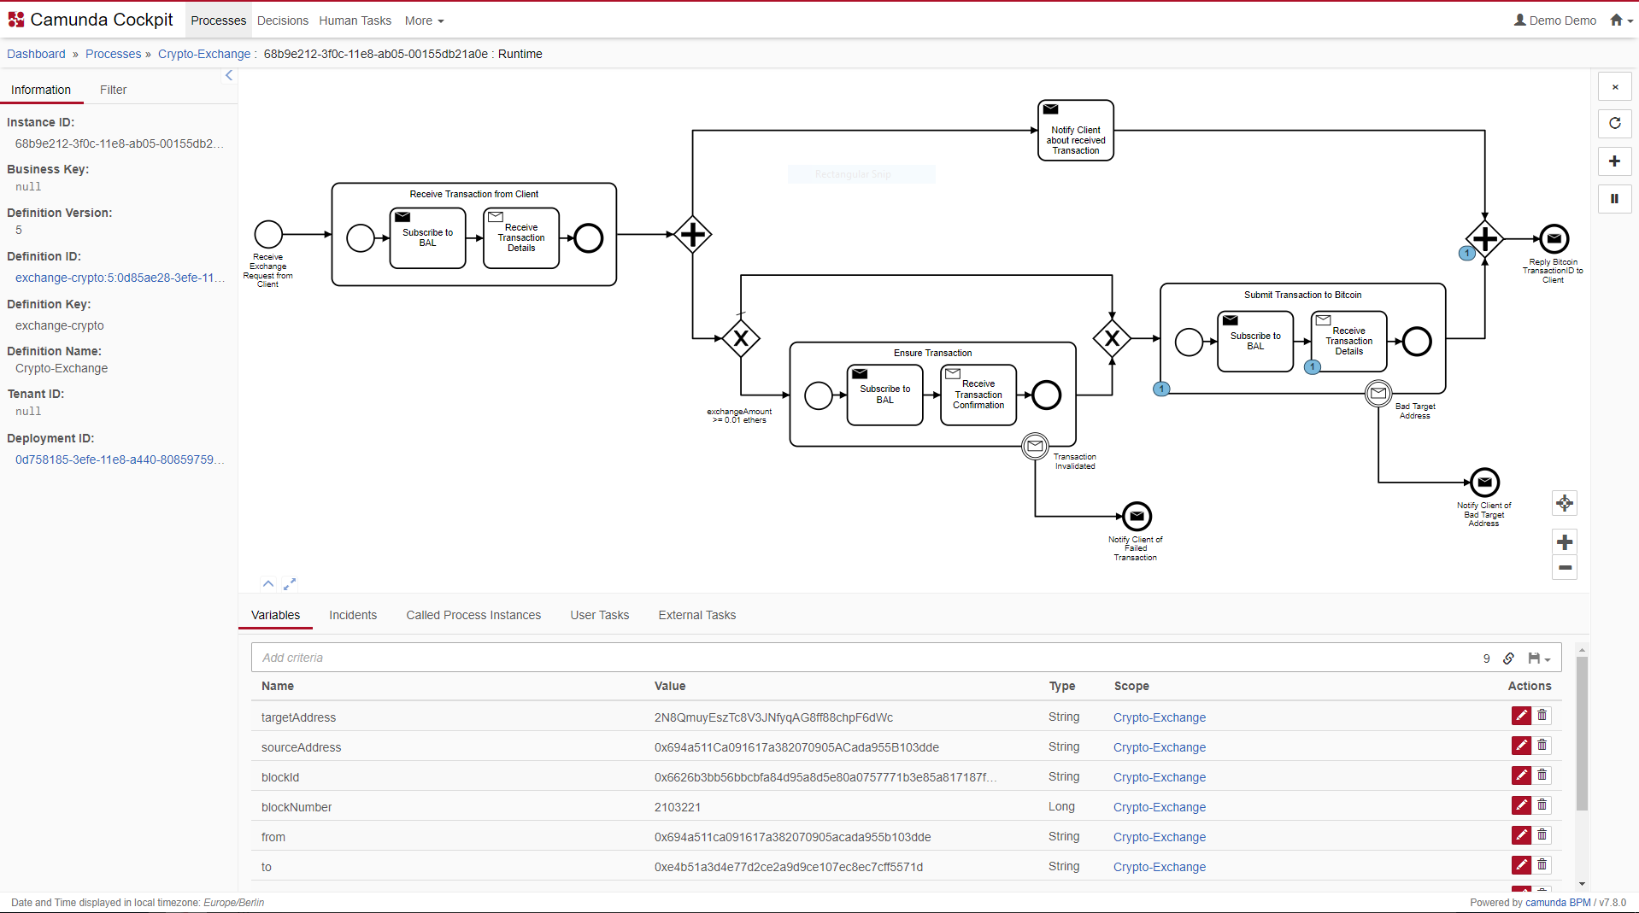Click Reply Bitcoin TransactionID end event
This screenshot has height=913, width=1639.
(x=1554, y=239)
